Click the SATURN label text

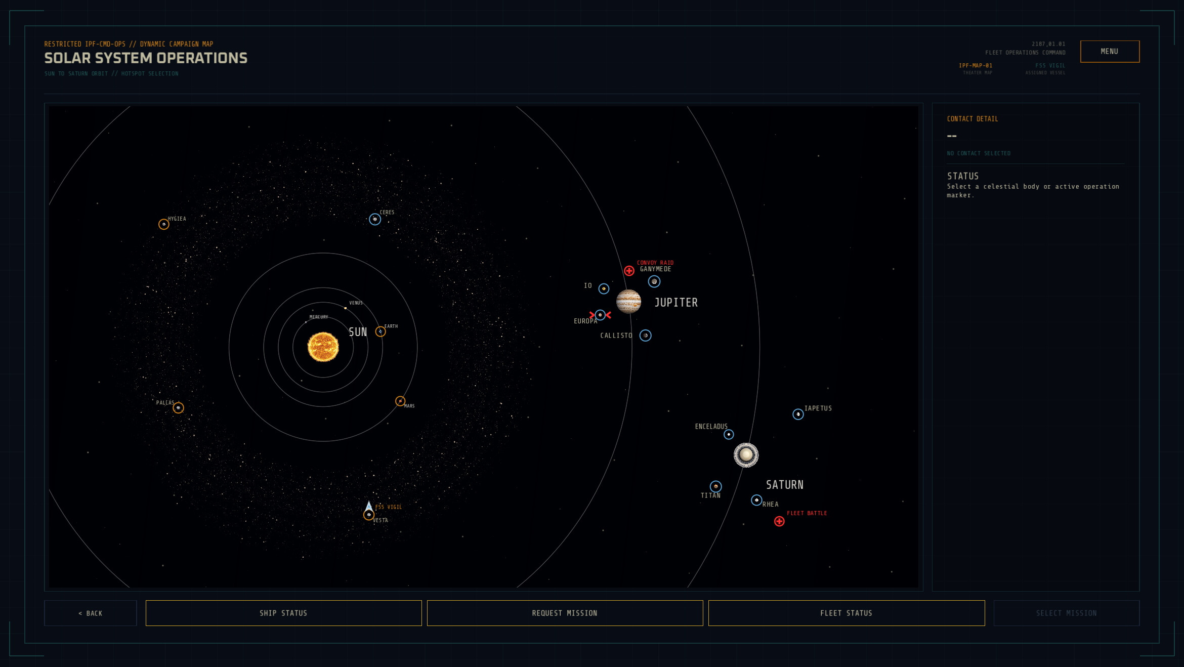coord(785,485)
